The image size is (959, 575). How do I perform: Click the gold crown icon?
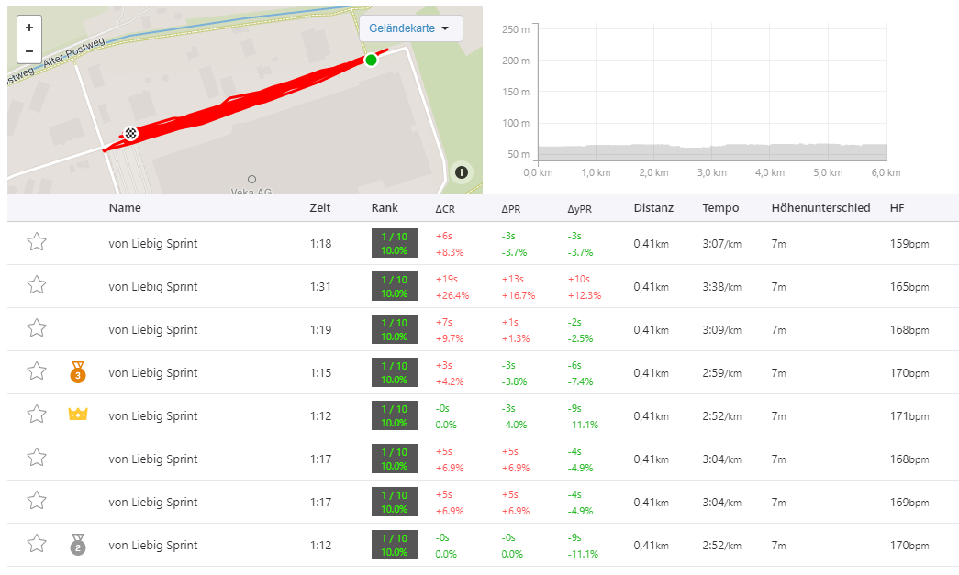pyautogui.click(x=78, y=415)
